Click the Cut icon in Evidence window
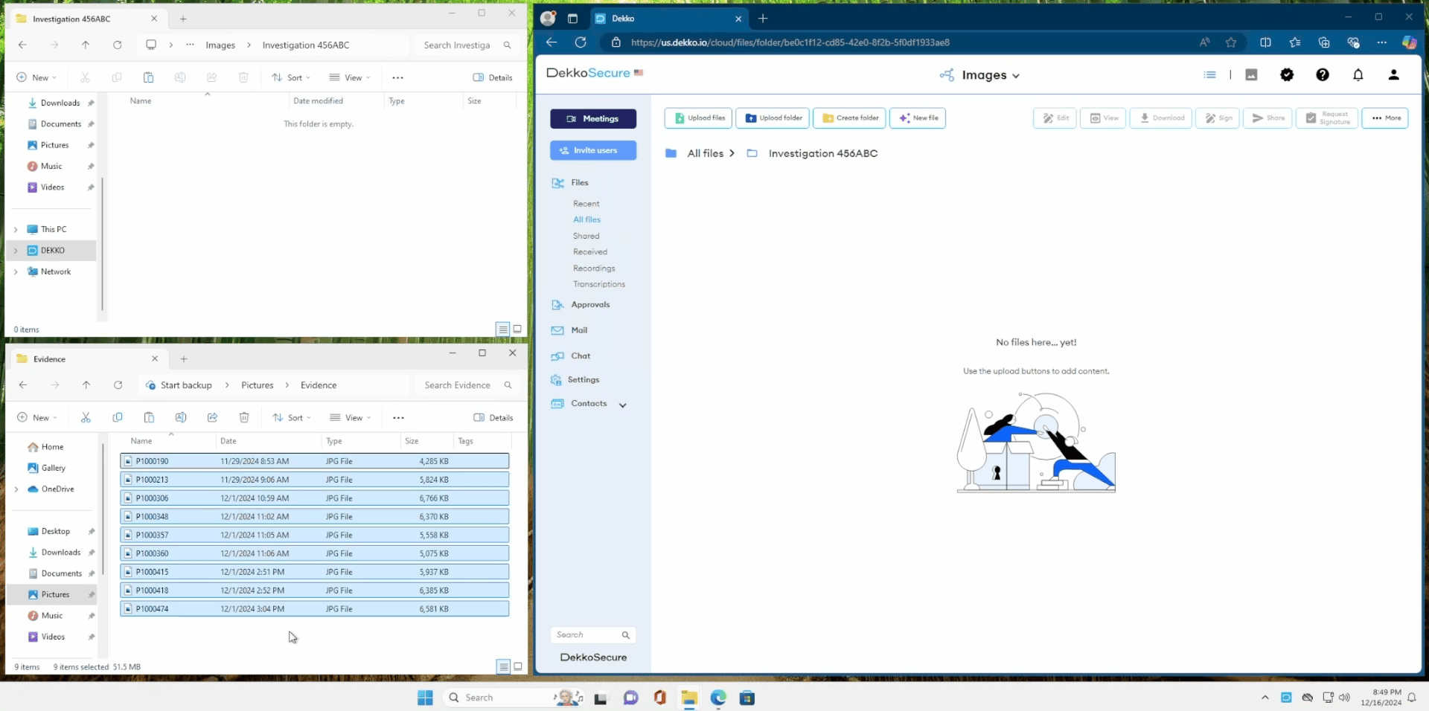1429x711 pixels. tap(86, 418)
